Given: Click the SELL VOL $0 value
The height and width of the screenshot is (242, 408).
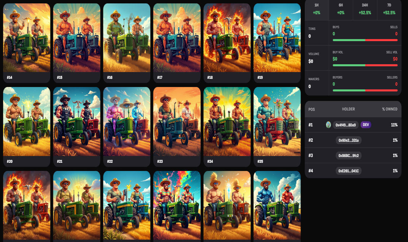Looking at the screenshot, I should point(395,59).
